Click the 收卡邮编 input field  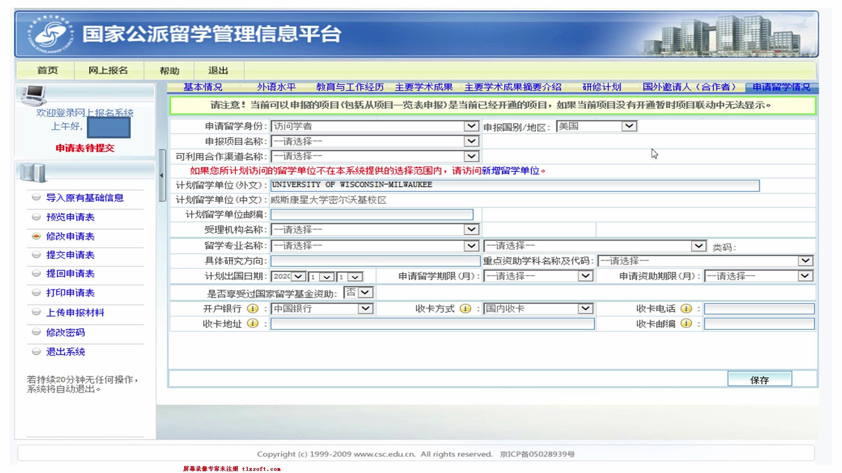(x=759, y=324)
